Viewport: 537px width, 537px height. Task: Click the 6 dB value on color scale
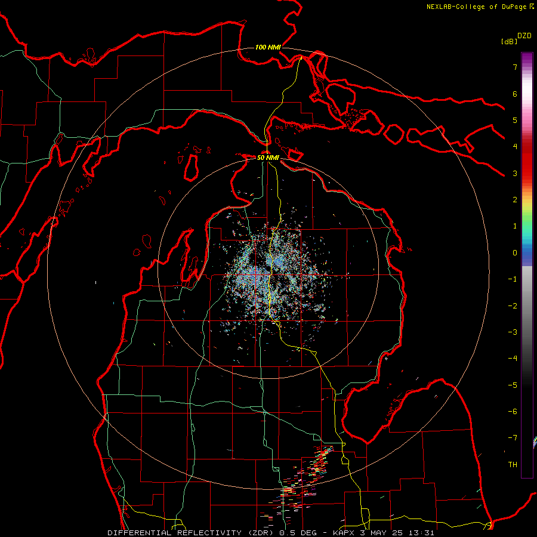[x=515, y=94]
